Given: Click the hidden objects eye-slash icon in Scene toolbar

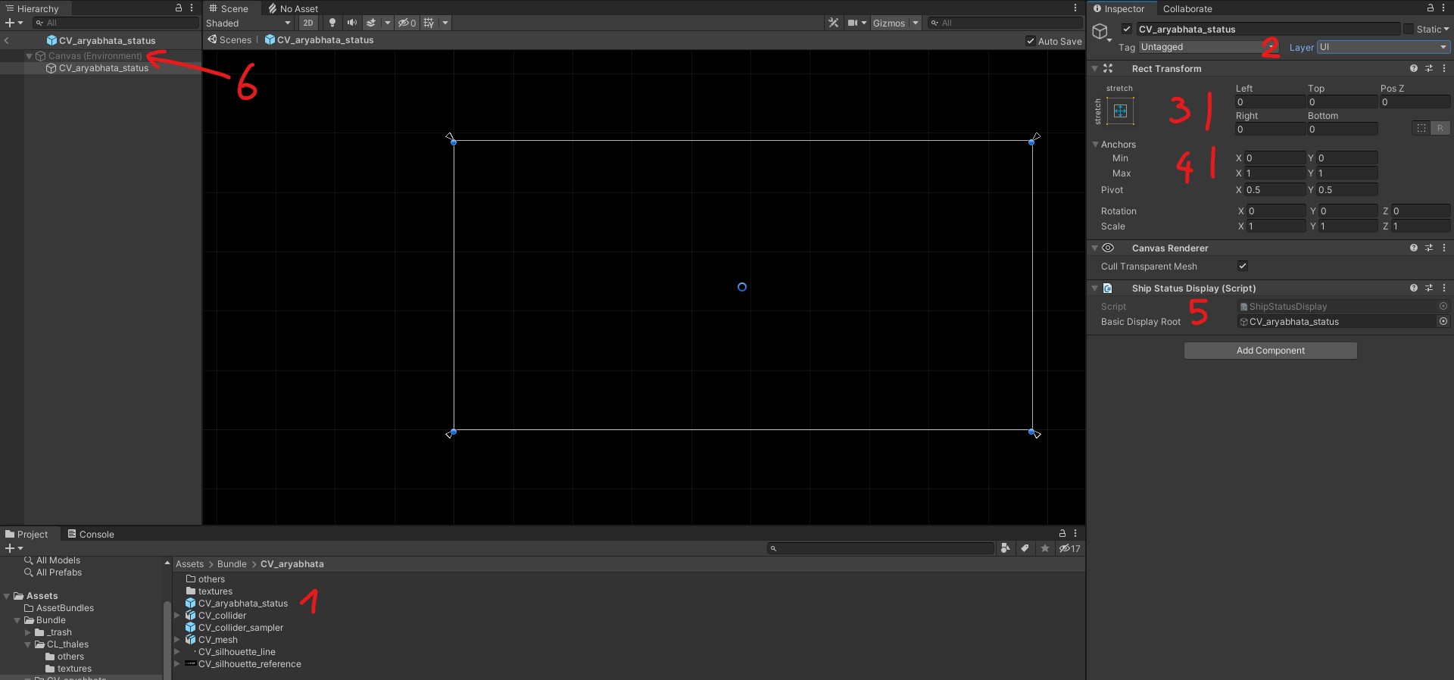Looking at the screenshot, I should (407, 23).
